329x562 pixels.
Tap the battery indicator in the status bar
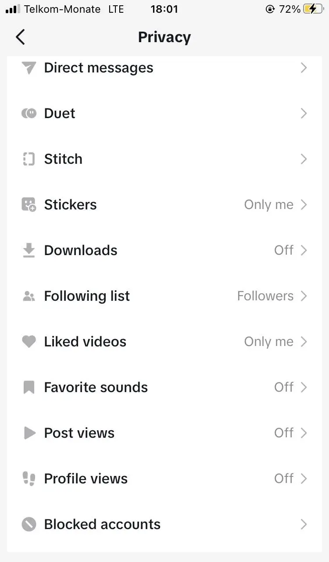(x=313, y=9)
